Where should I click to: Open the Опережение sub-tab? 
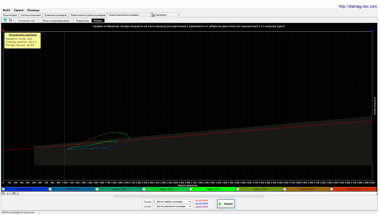pos(82,21)
